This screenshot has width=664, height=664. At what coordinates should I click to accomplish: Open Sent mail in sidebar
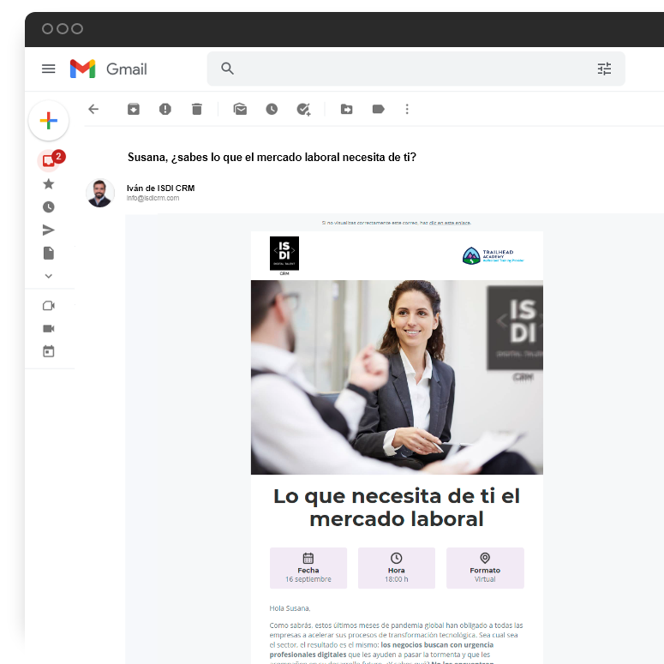49,230
